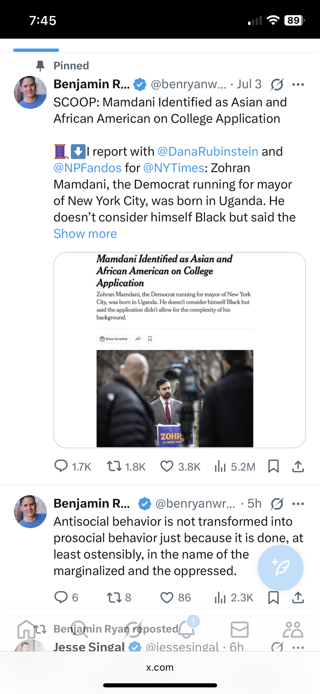Open more options menu for pinned tweet
320x694 pixels.
pos(298,84)
